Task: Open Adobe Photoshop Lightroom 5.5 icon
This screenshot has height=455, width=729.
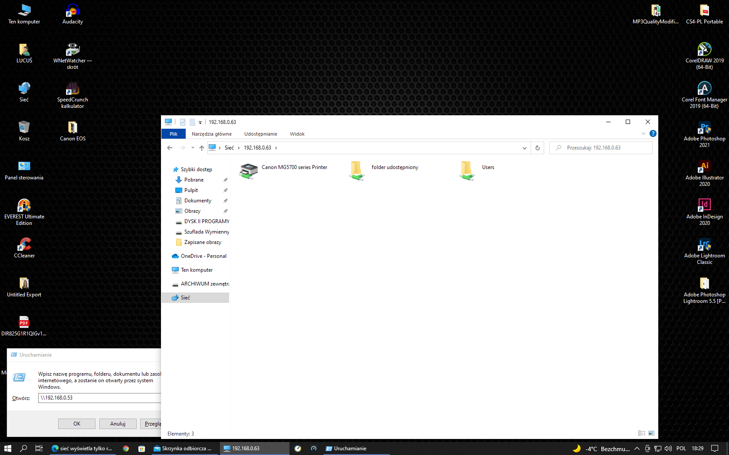Action: pyautogui.click(x=705, y=290)
